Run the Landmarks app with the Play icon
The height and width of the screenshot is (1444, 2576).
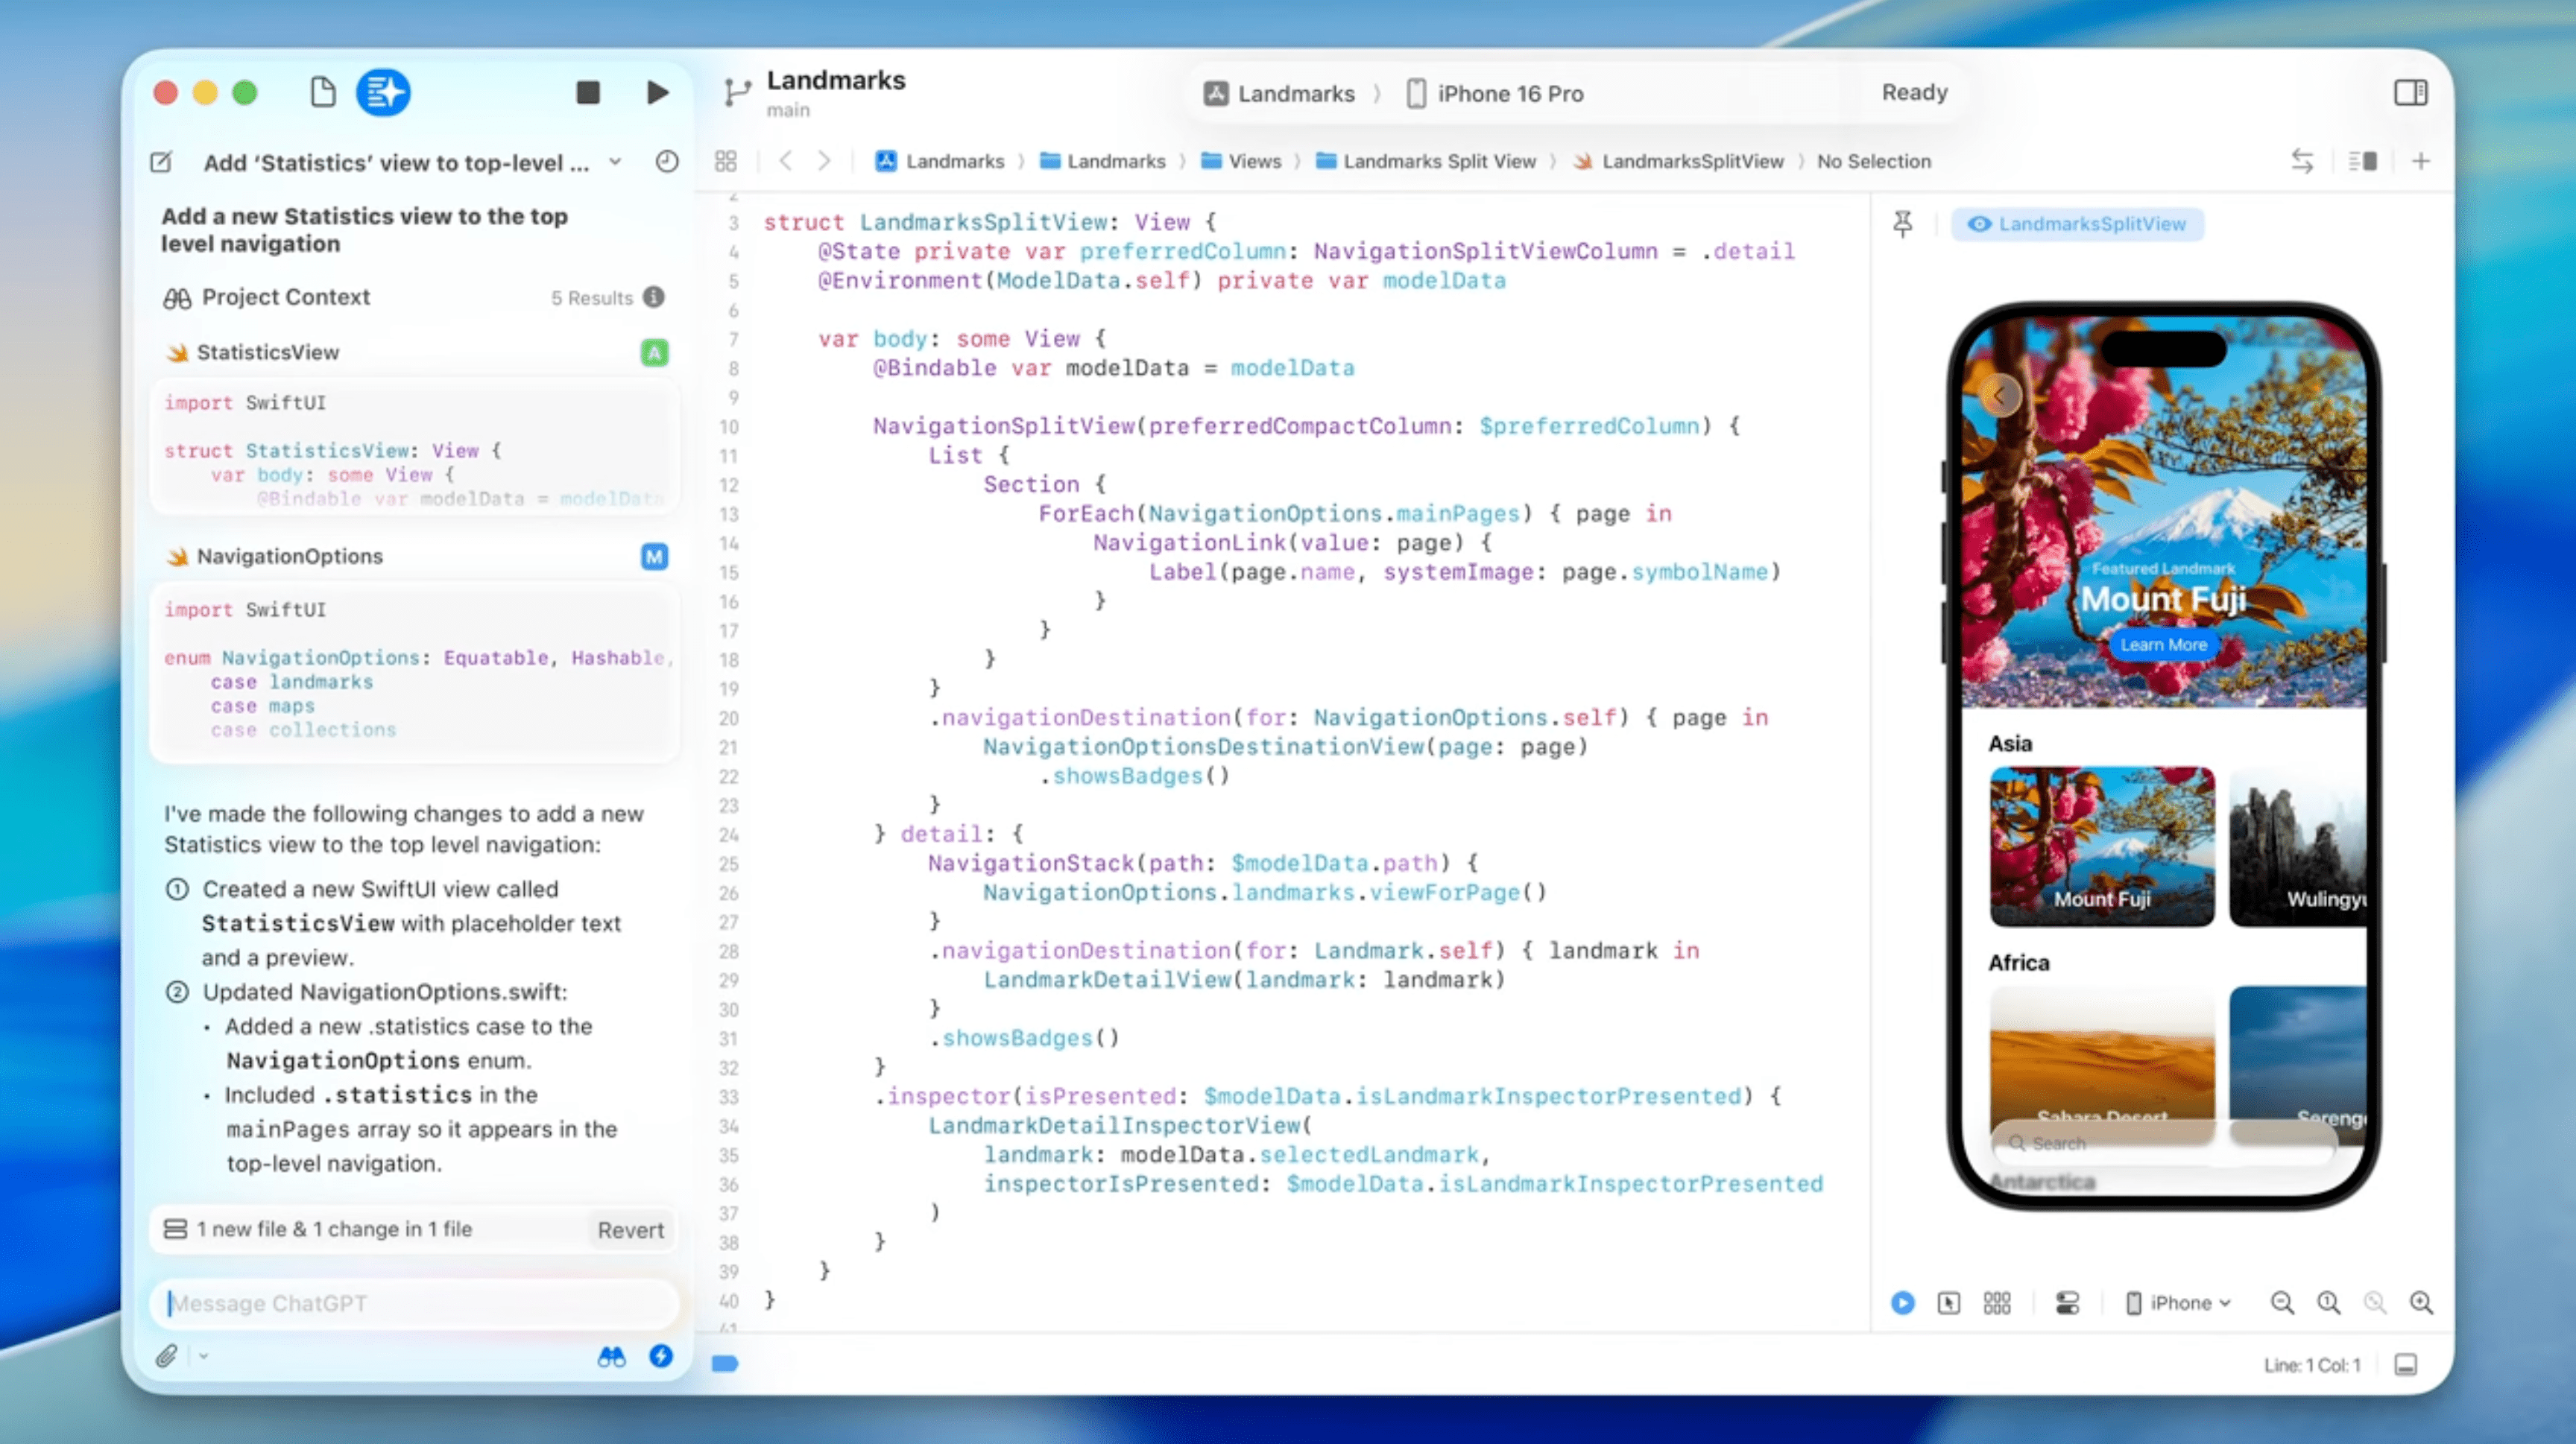pyautogui.click(x=657, y=92)
